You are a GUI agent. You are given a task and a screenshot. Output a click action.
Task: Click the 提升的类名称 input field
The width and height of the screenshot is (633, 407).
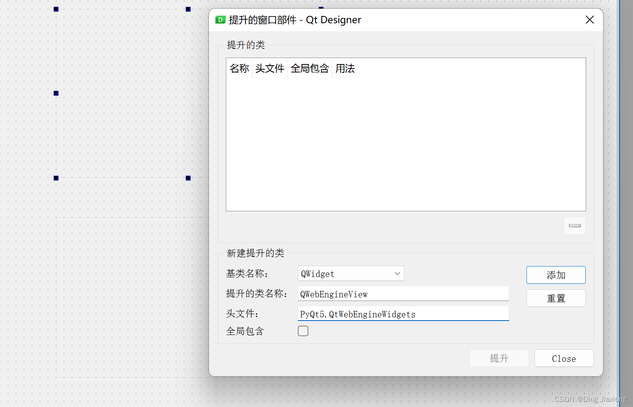[x=403, y=294]
